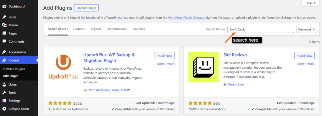Screen dimensions: 322x116
Task: Open the Gemini Labs author link
Action: 236,85
